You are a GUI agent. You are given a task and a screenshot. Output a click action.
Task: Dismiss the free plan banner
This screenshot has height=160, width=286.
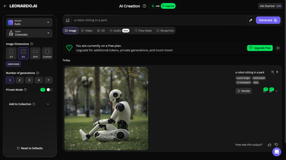(278, 48)
